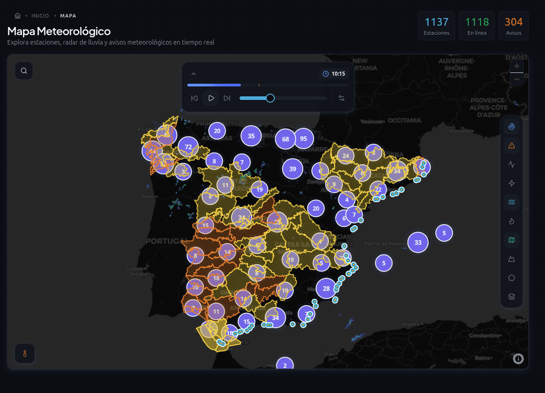Collapse the radar timeline panel chevron
This screenshot has height=393, width=545.
click(x=194, y=74)
